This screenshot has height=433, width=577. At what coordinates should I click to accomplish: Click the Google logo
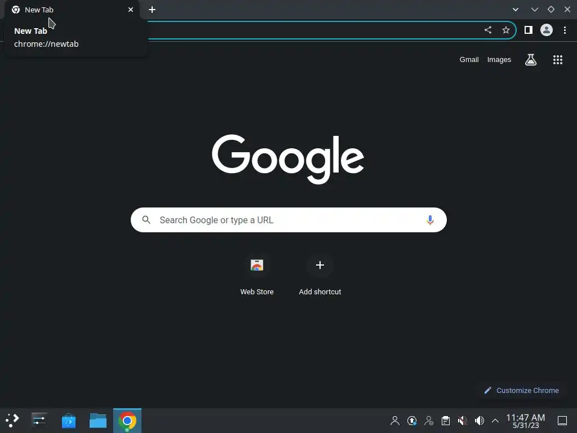[x=288, y=158]
